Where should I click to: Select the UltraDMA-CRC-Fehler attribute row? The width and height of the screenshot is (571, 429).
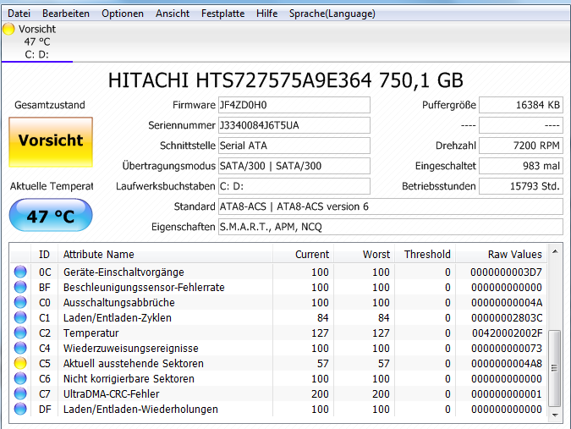[x=278, y=394]
